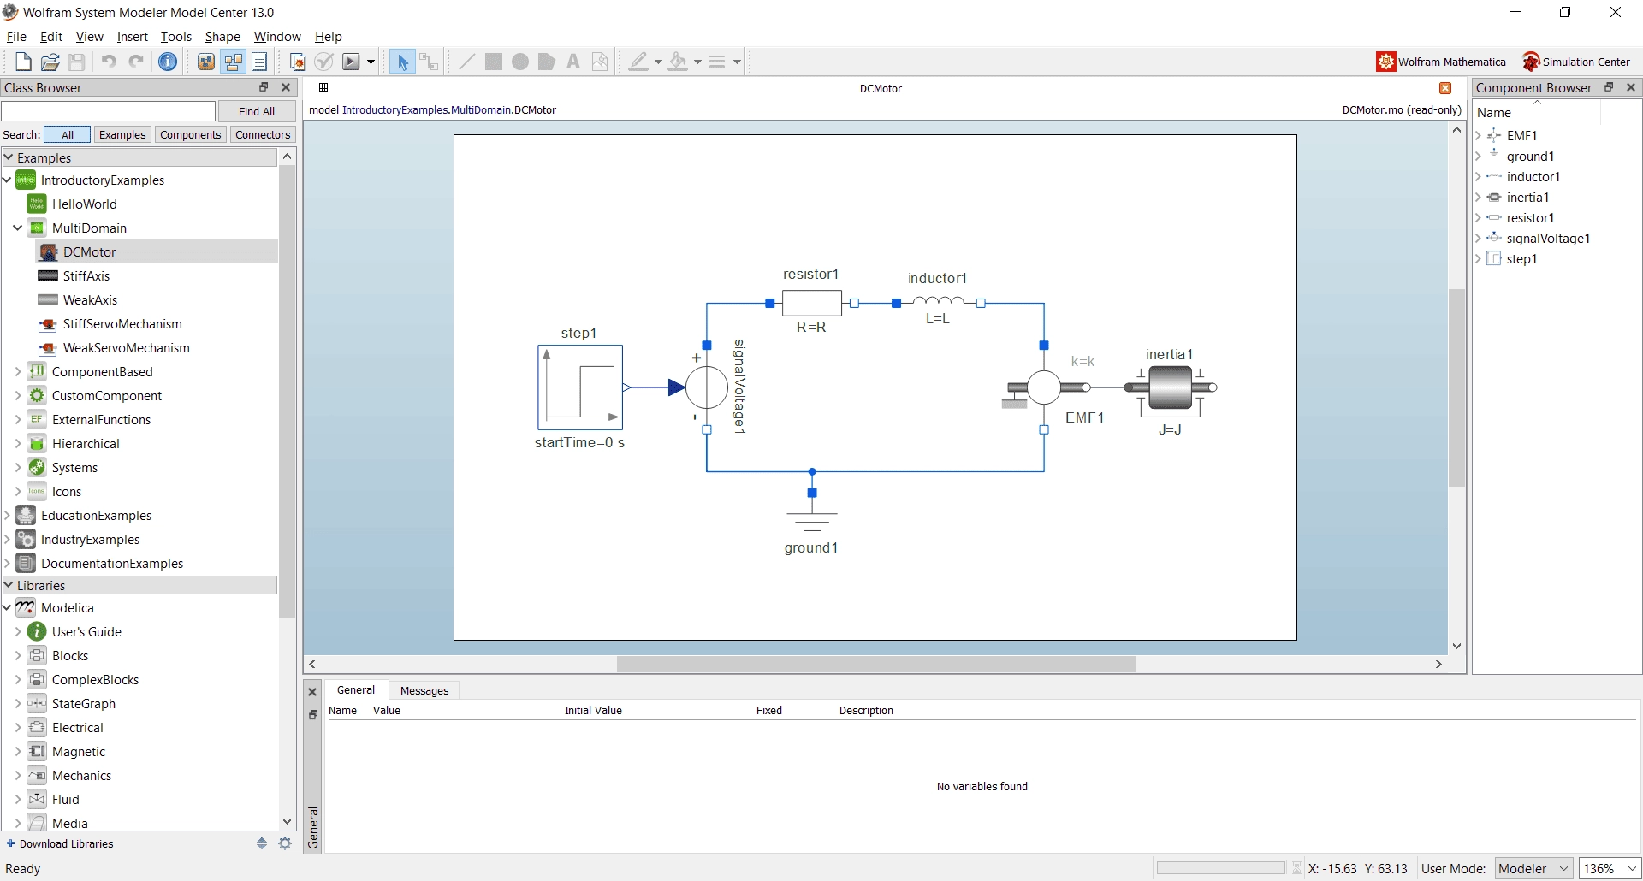The height and width of the screenshot is (881, 1643).
Task: Create a new model with New icon
Action: [24, 62]
